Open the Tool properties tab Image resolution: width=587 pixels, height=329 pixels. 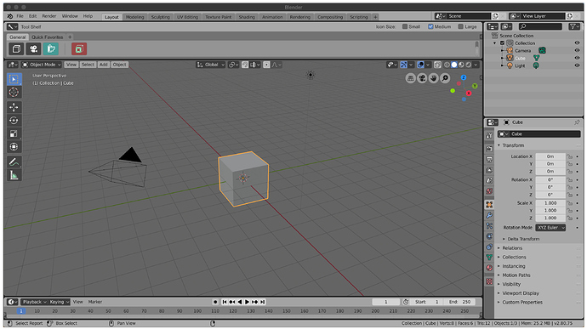(489, 136)
